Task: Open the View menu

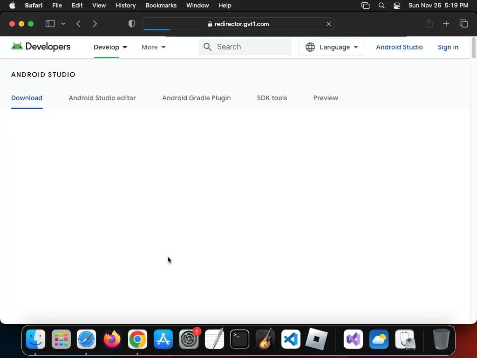Action: click(x=99, y=6)
